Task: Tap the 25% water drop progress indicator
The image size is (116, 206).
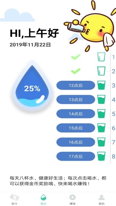Action: tap(32, 87)
